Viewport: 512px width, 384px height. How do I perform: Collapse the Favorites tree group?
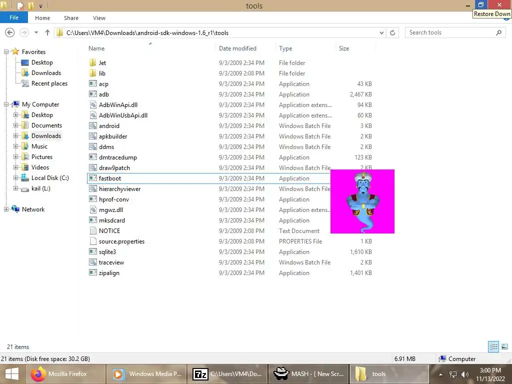point(6,51)
